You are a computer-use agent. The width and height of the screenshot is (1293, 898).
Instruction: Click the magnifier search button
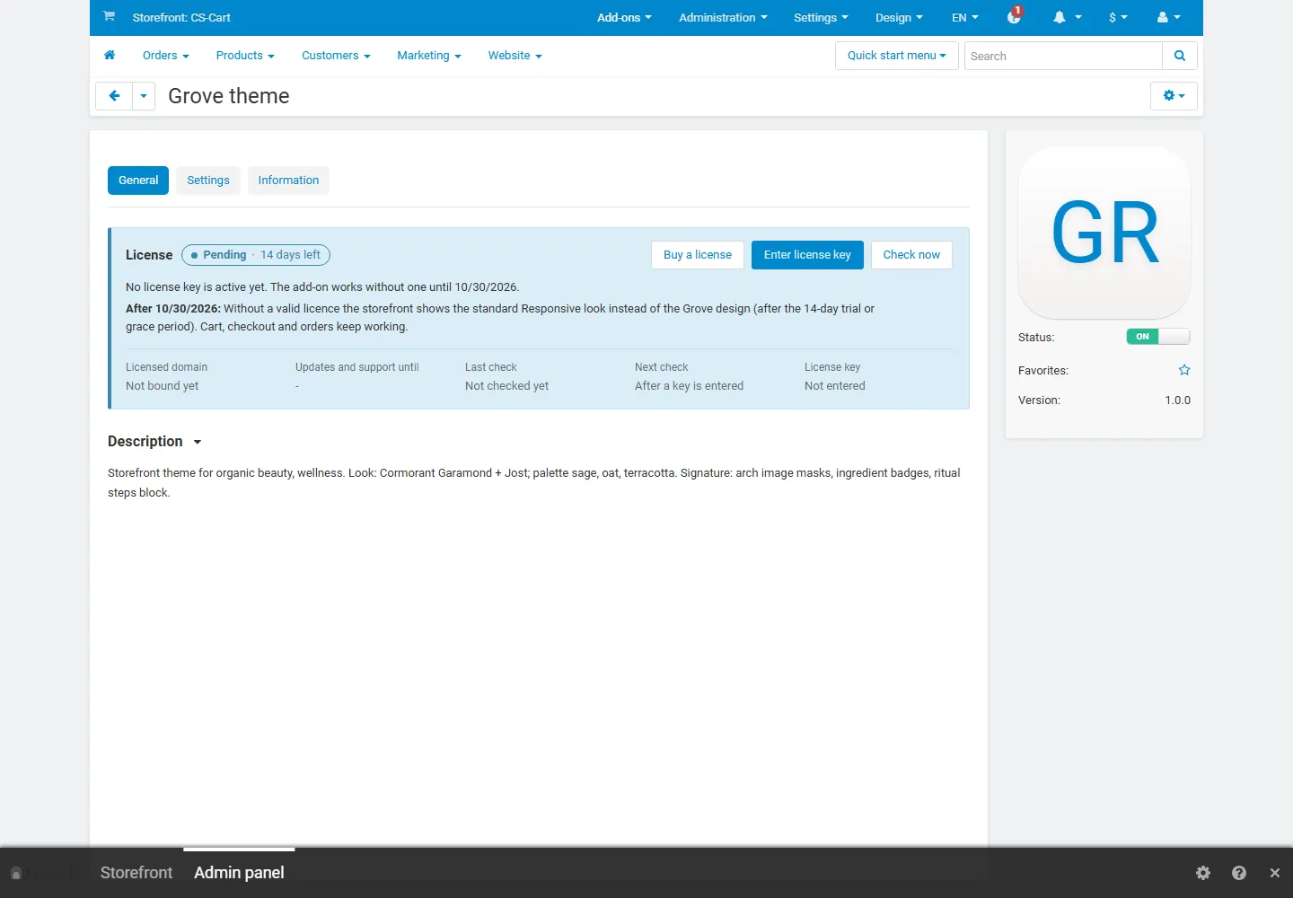click(x=1180, y=56)
